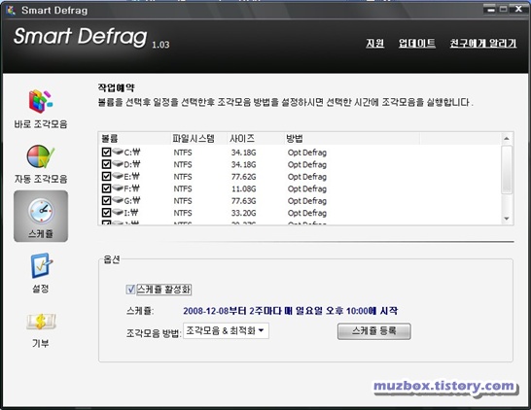
Task: Uncheck the E:₩ volume checkbox
Action: (x=106, y=176)
